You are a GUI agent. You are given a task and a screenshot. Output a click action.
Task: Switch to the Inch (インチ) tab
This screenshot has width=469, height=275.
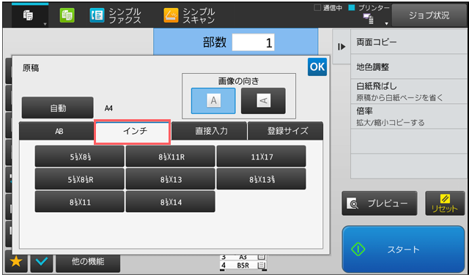pos(132,132)
